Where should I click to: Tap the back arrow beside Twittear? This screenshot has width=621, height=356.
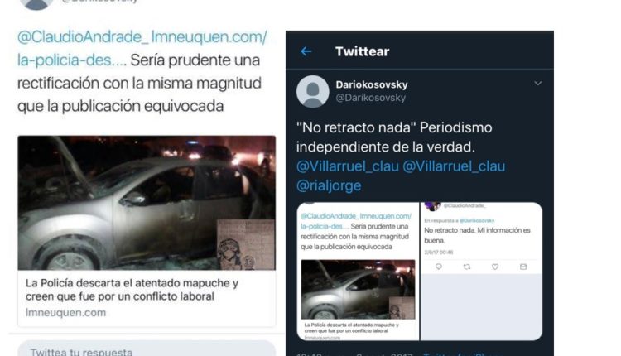point(306,51)
